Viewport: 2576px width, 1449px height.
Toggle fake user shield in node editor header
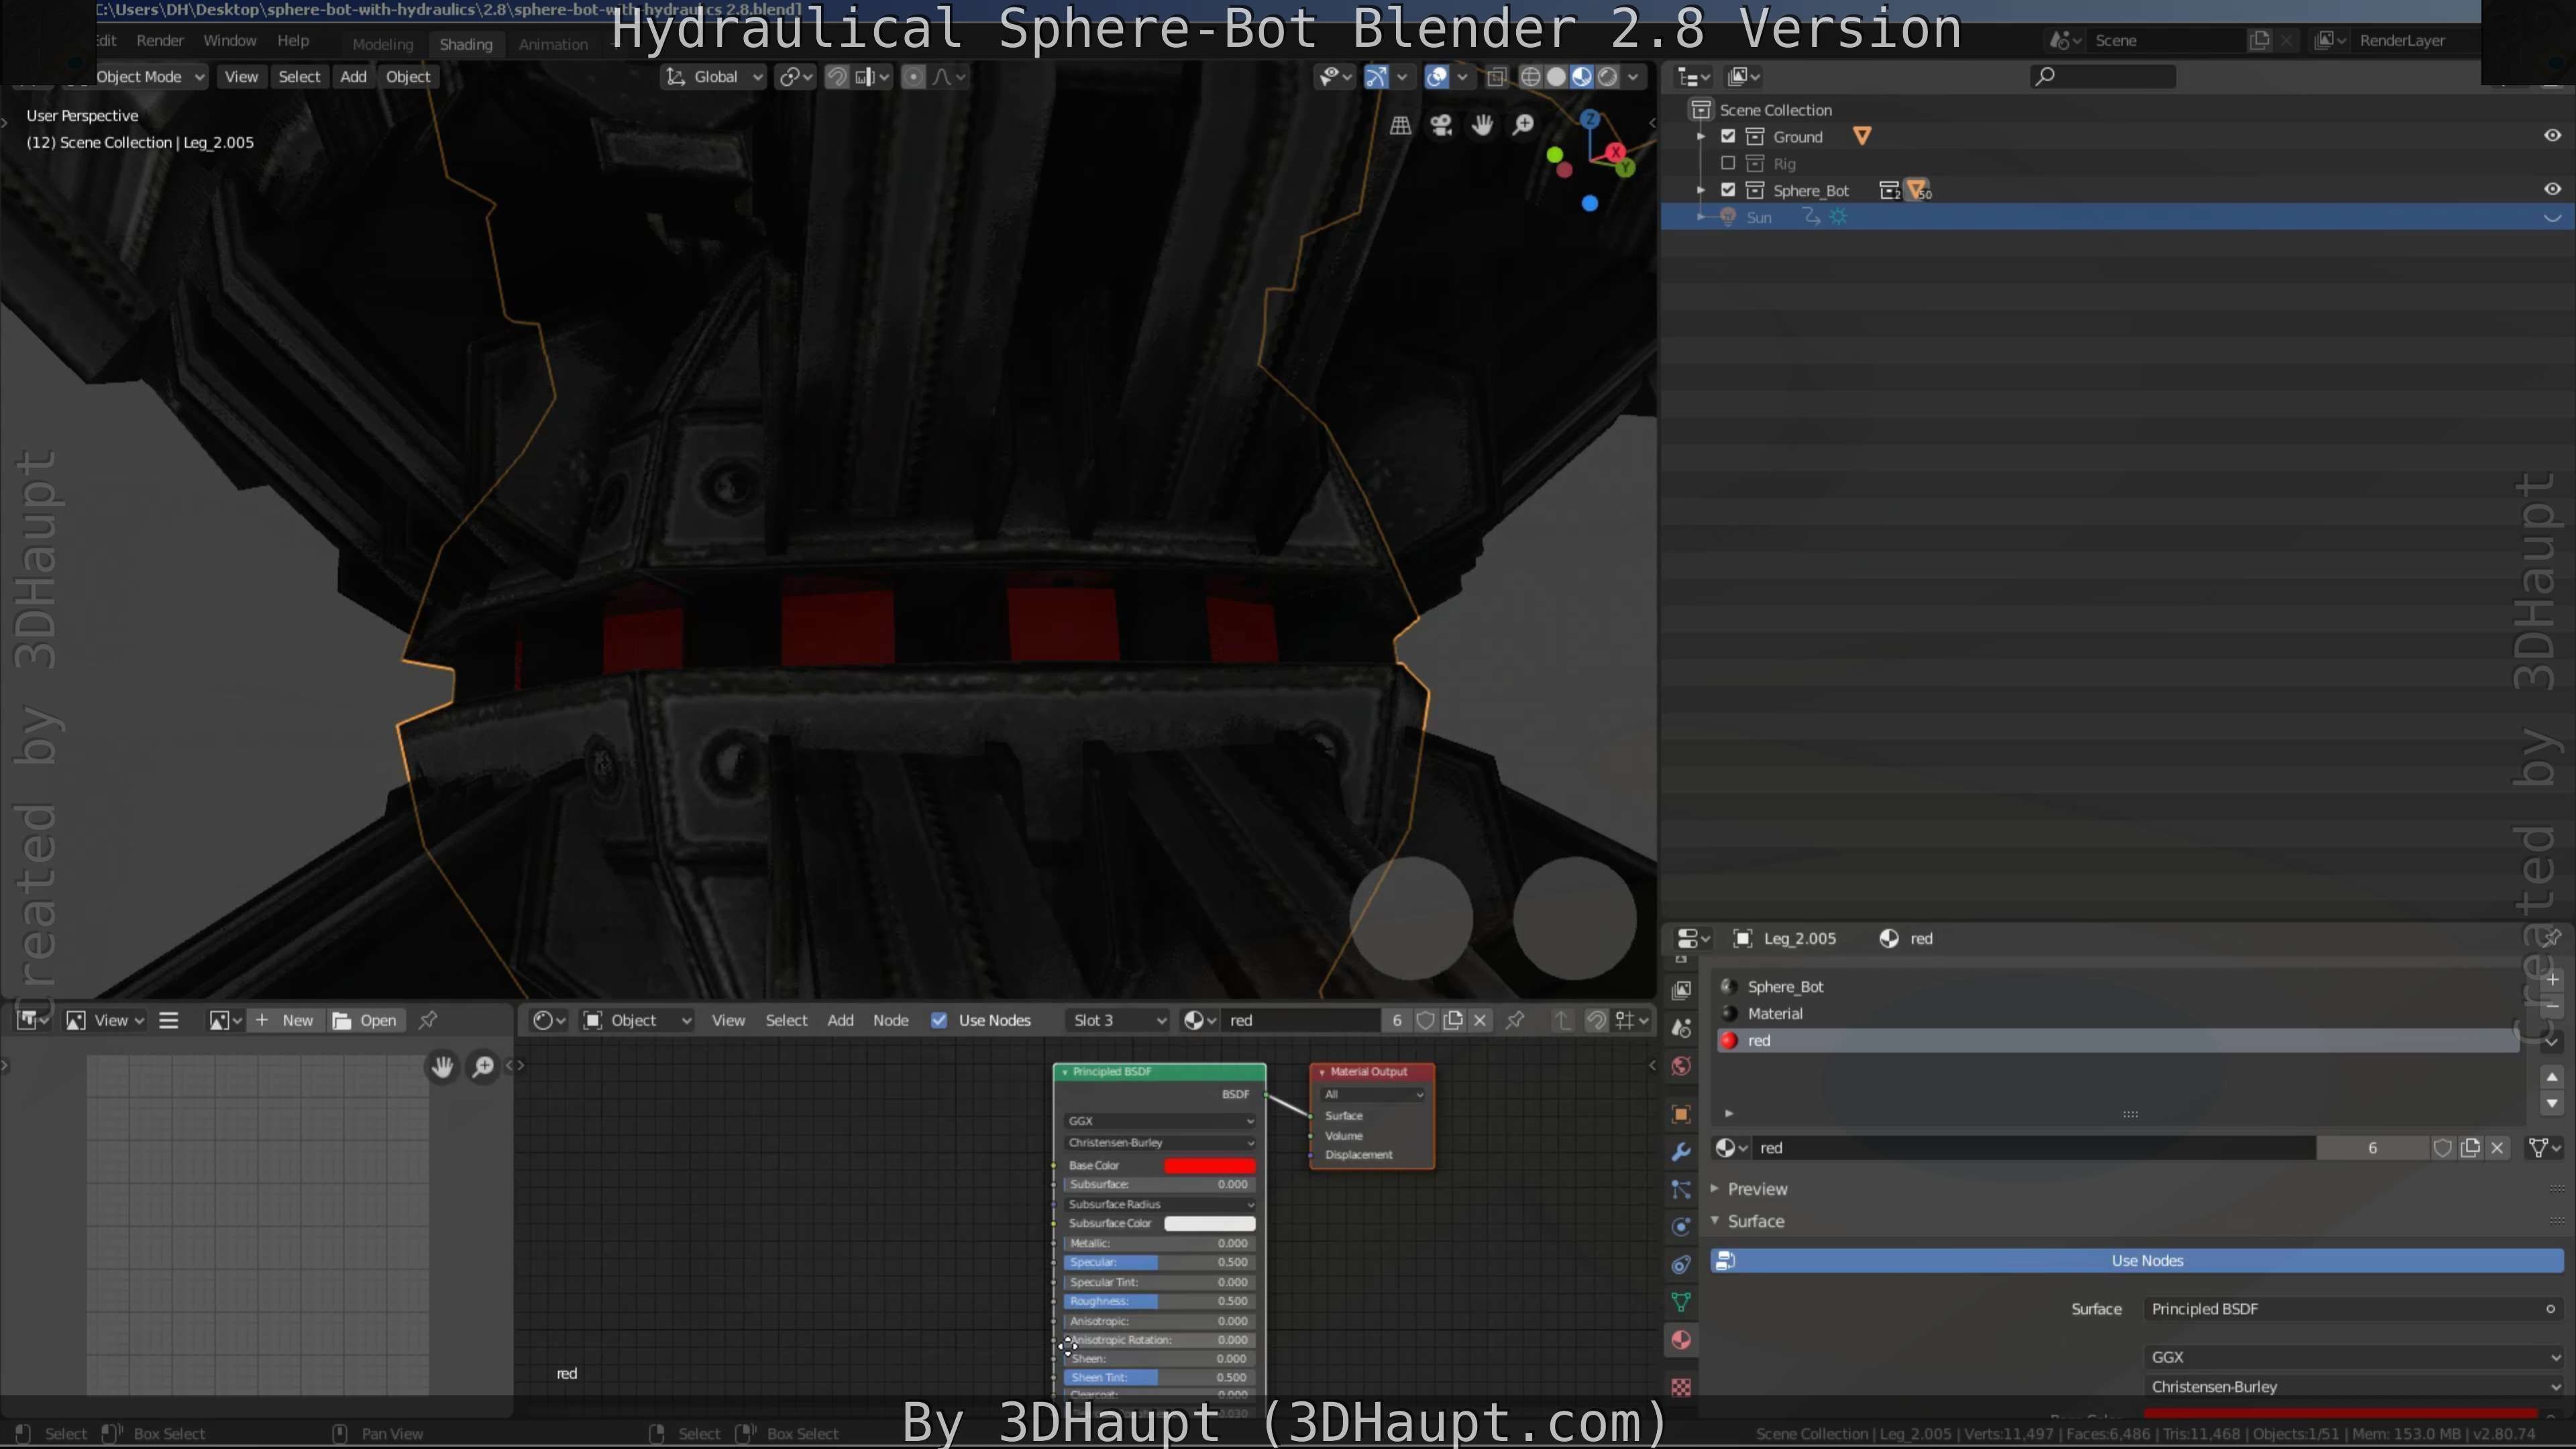(1426, 1020)
